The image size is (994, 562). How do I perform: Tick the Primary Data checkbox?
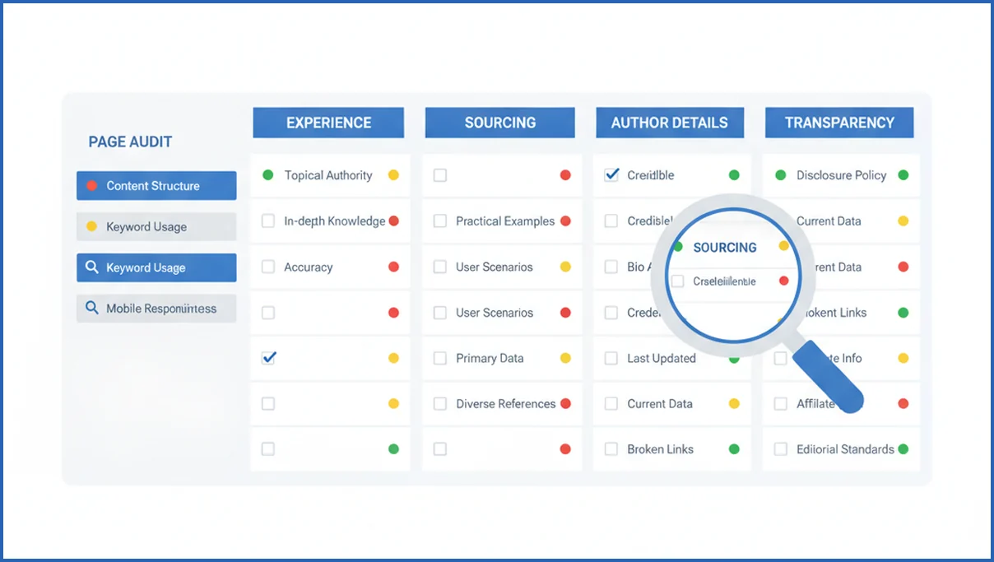click(x=440, y=358)
